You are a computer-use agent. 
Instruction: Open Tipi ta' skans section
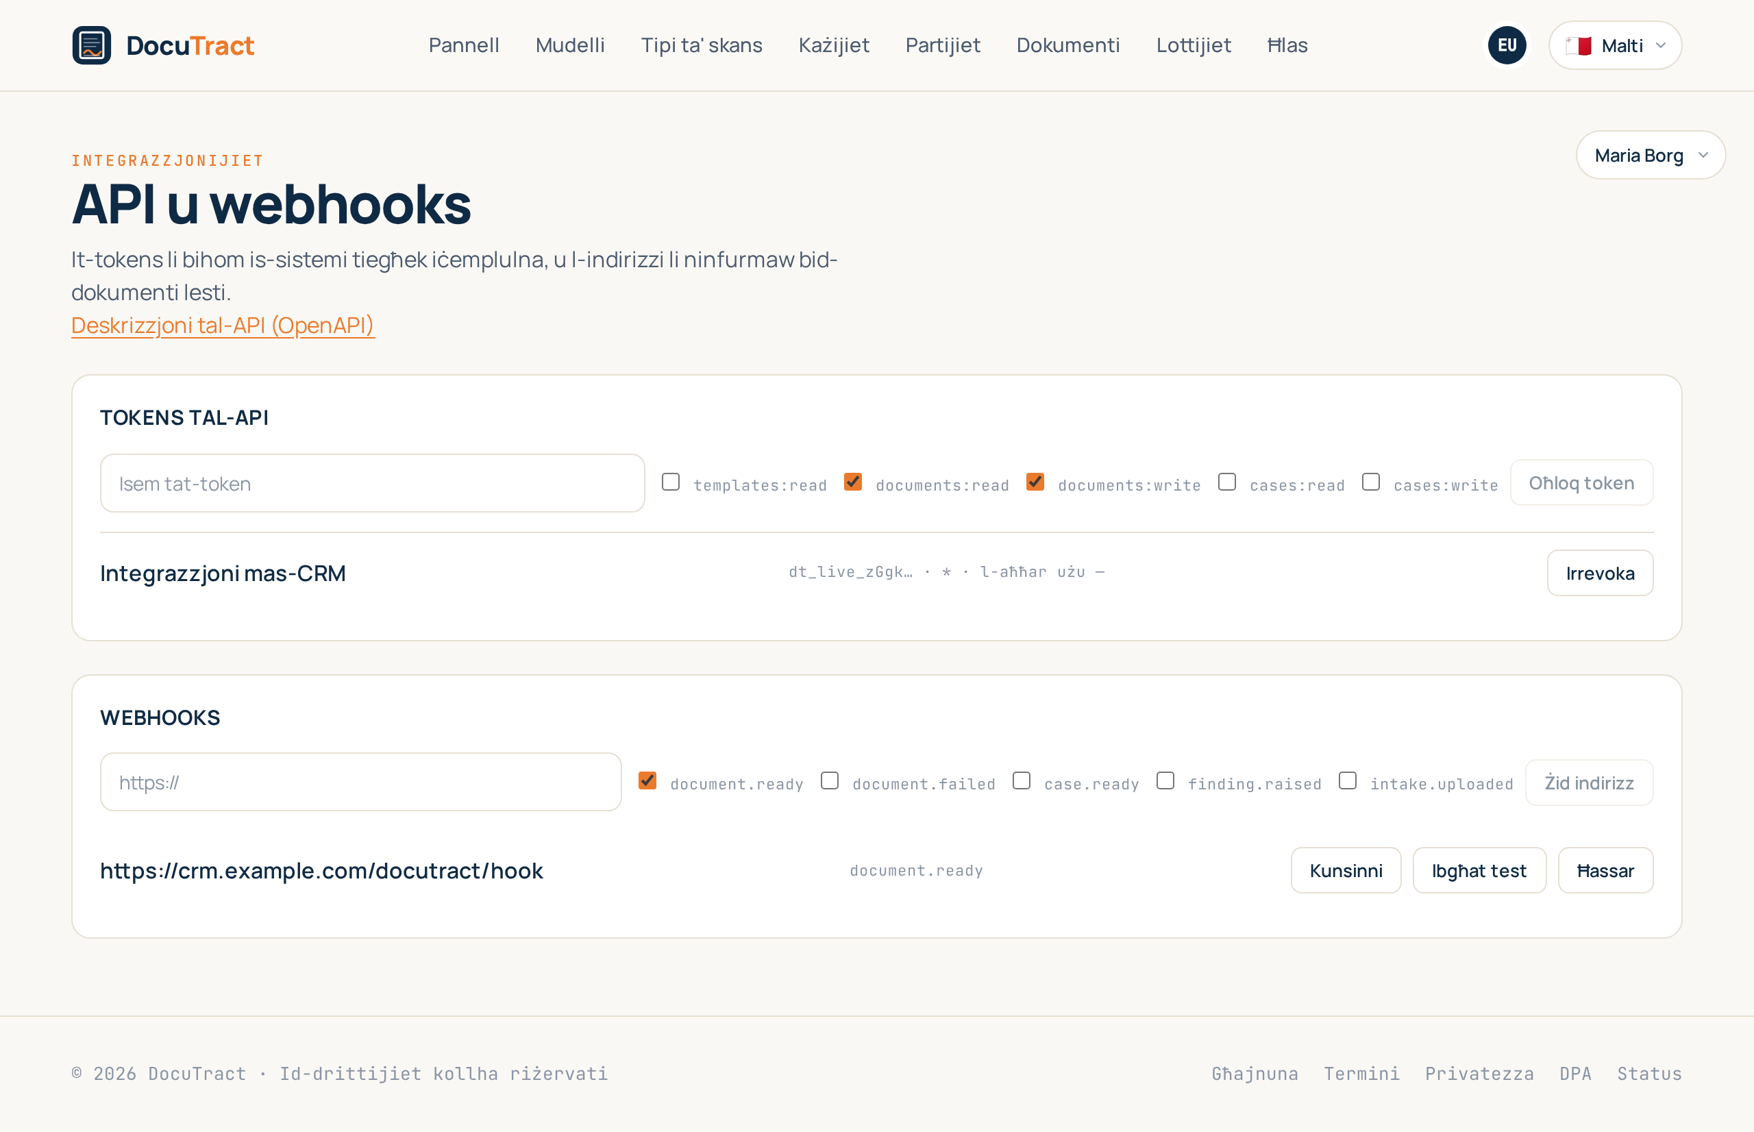[x=701, y=45]
